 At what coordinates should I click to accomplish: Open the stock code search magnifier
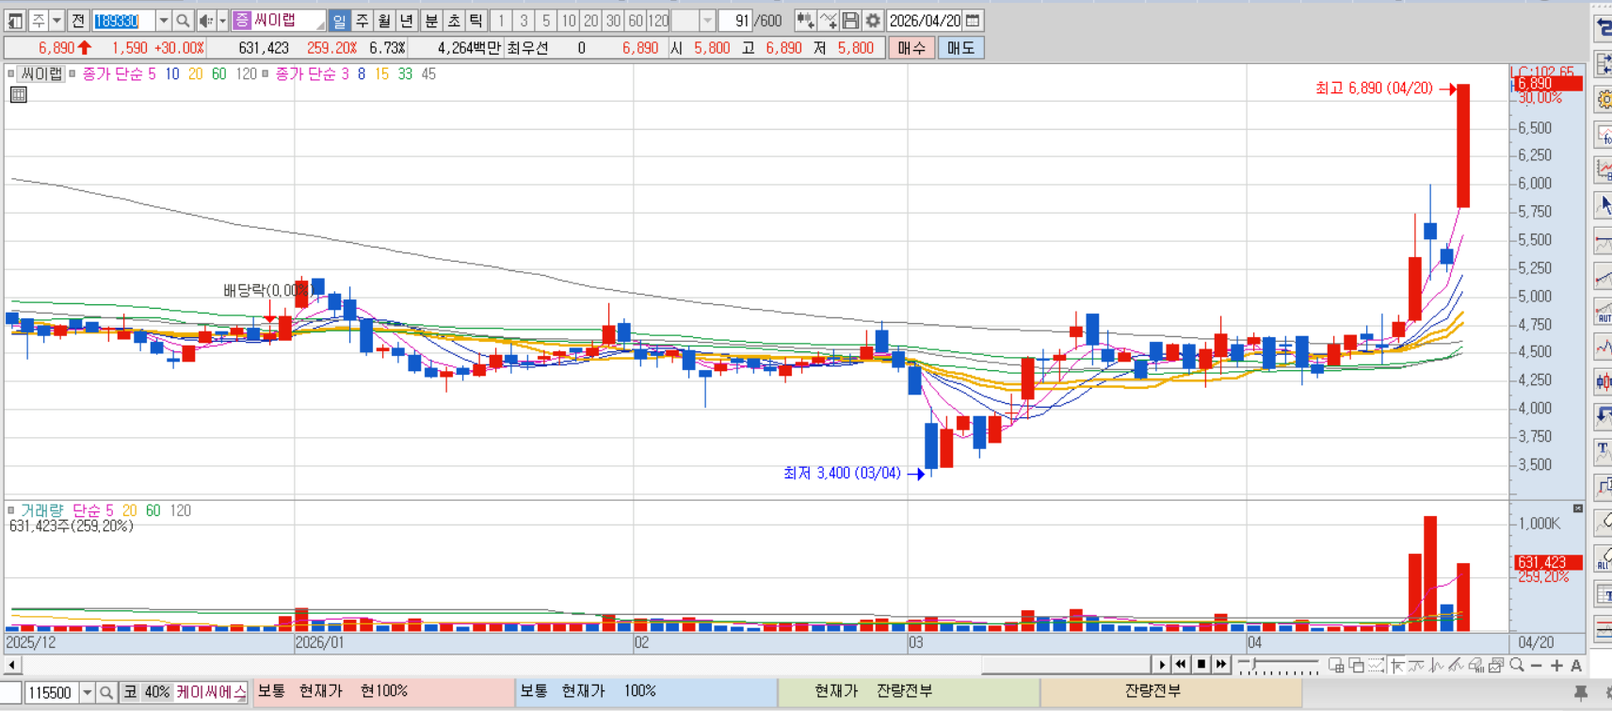point(183,21)
